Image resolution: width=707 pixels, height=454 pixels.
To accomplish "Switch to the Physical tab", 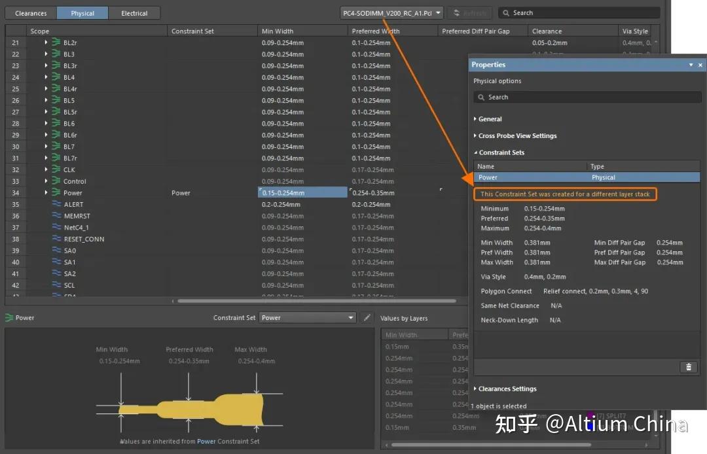I will (x=82, y=13).
